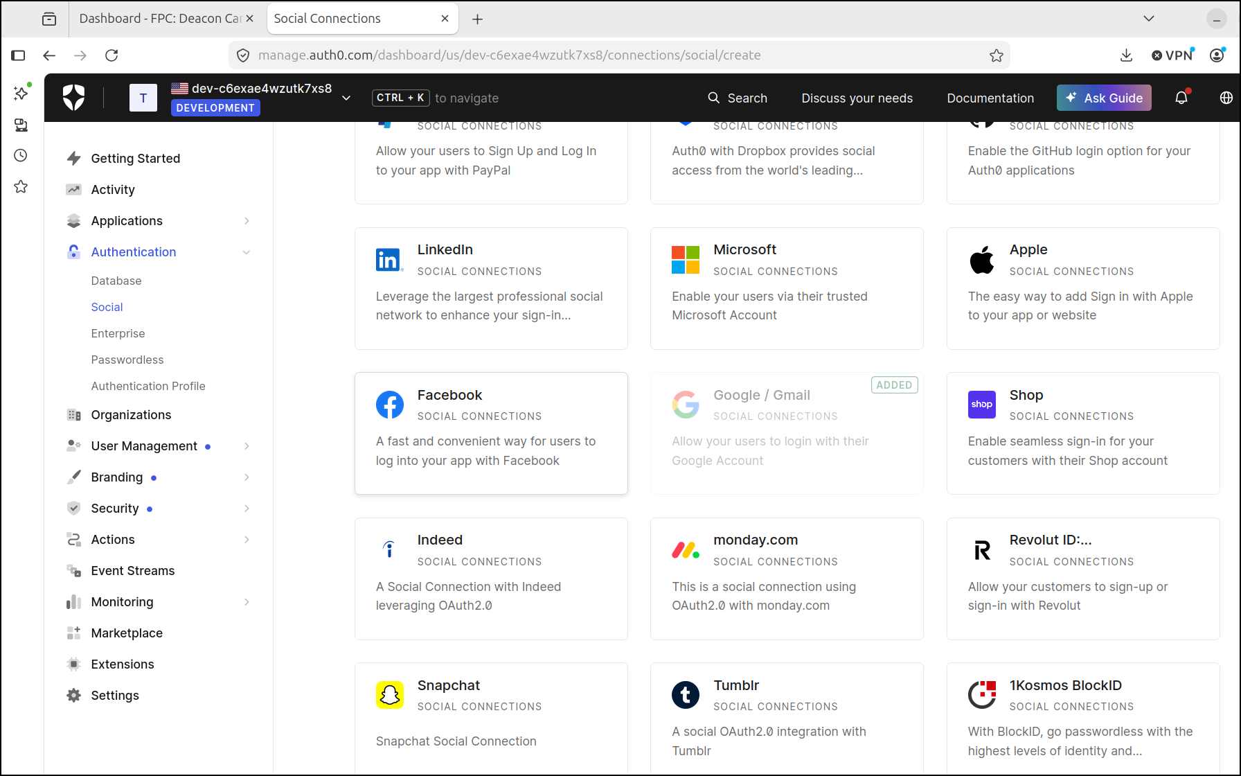Expand the tenant switcher dropdown chevron
Image resolution: width=1241 pixels, height=776 pixels.
click(x=346, y=98)
